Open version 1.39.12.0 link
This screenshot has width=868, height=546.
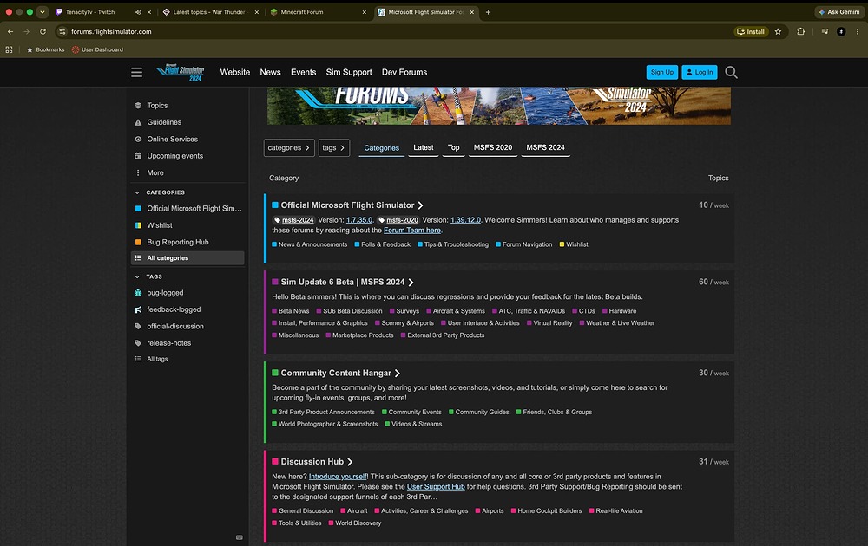tap(465, 220)
